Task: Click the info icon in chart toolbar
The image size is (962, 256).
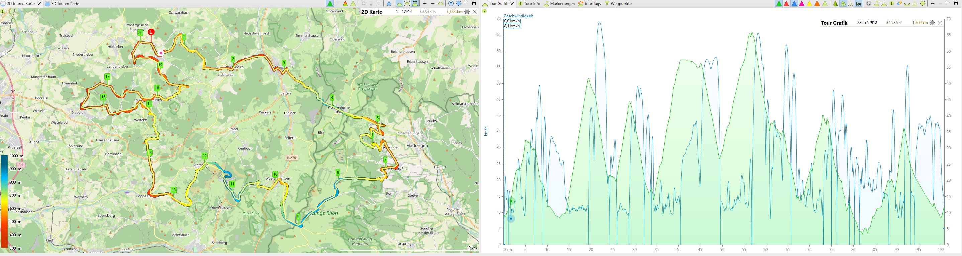Action: [891, 4]
